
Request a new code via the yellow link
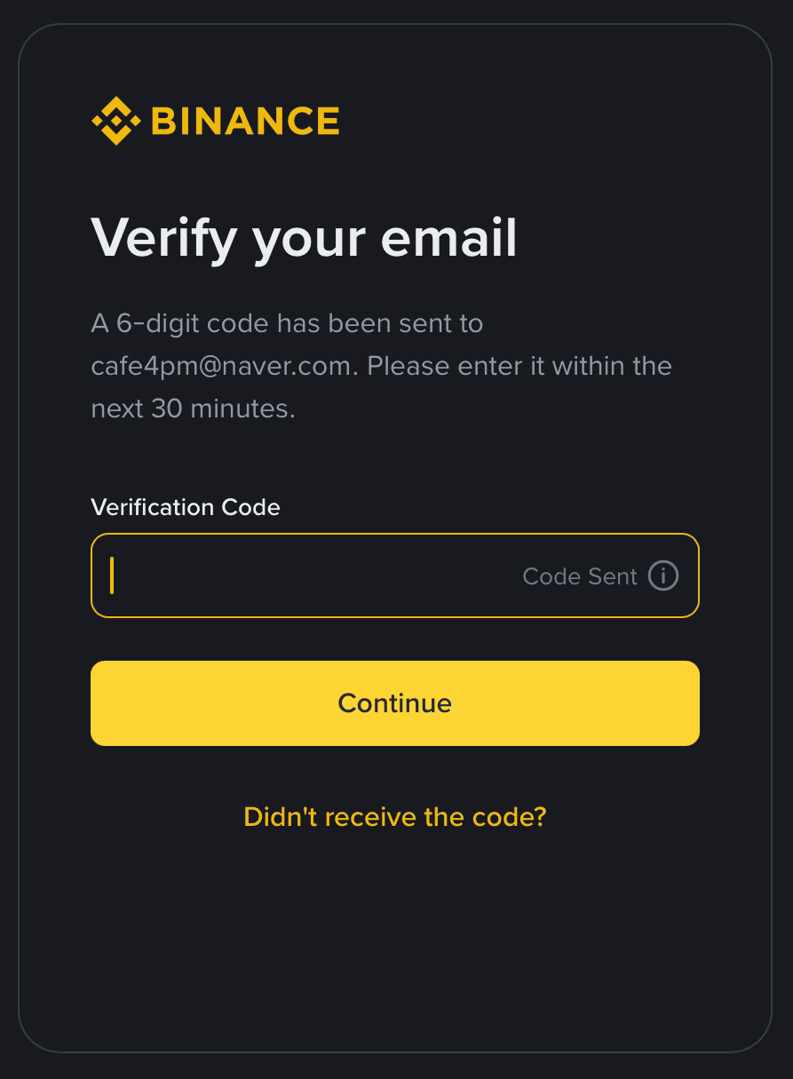(394, 817)
